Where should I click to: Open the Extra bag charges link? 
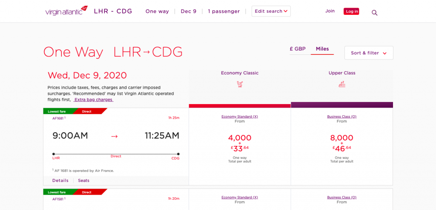pyautogui.click(x=93, y=99)
